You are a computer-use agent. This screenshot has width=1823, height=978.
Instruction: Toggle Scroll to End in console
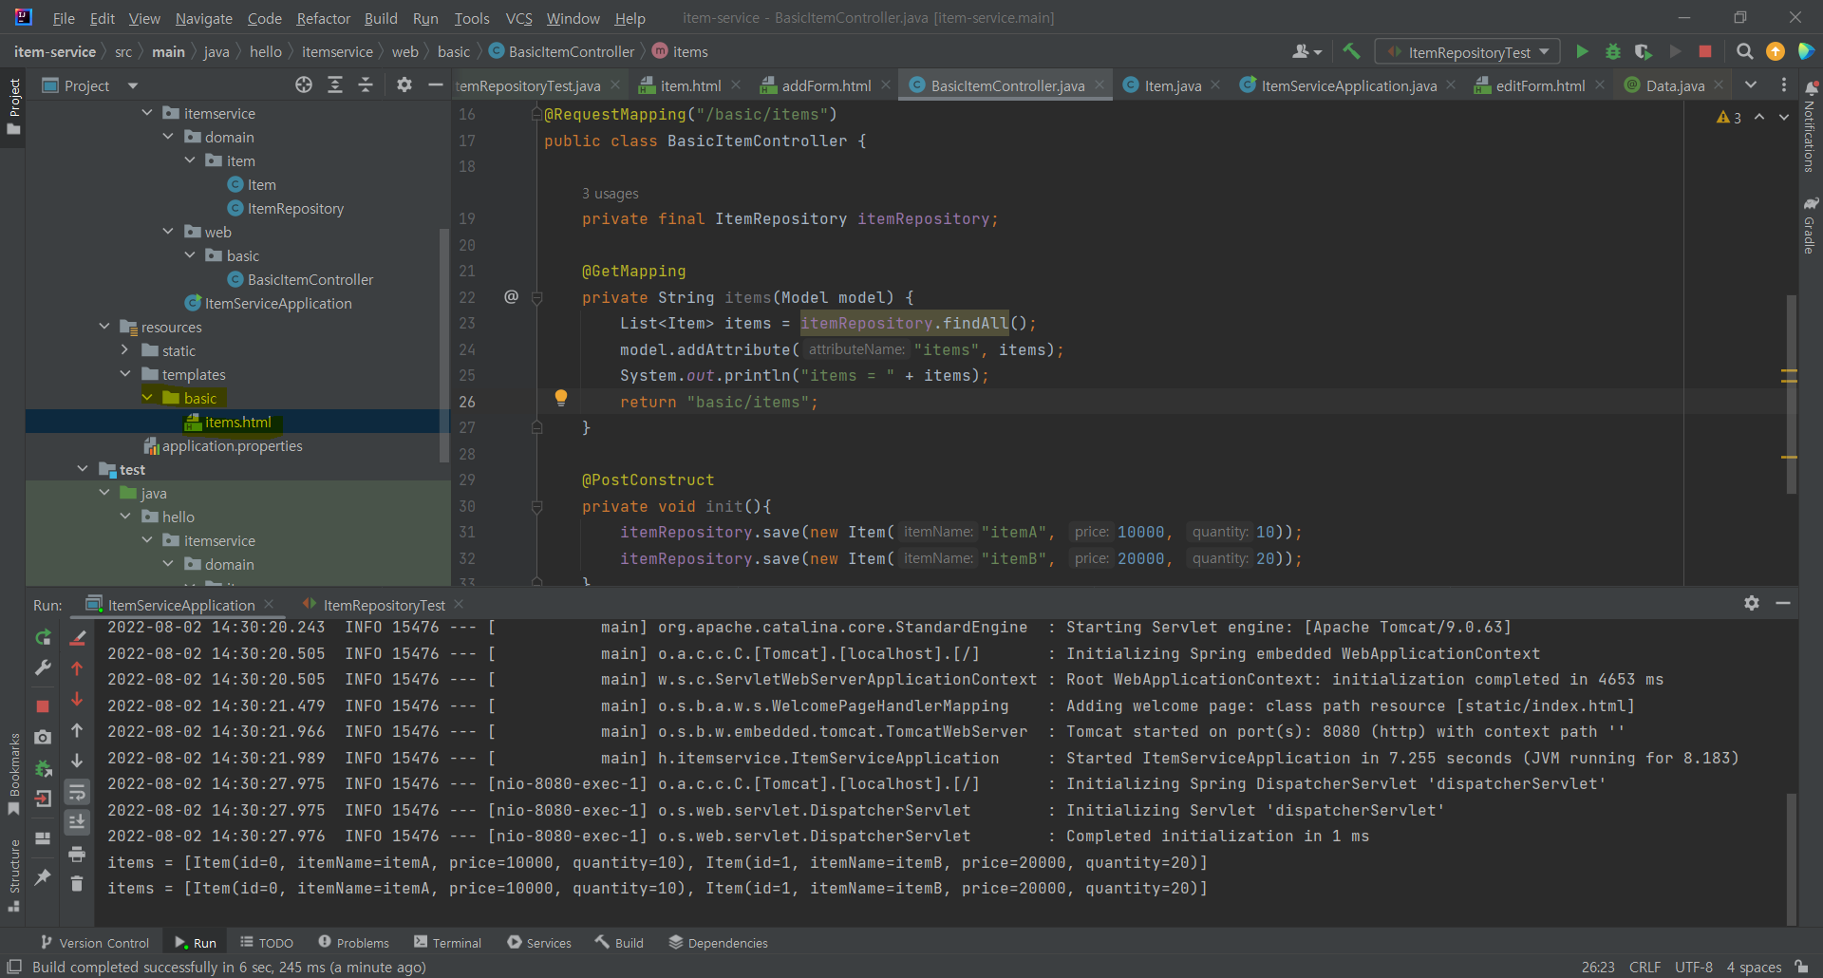pos(77,822)
